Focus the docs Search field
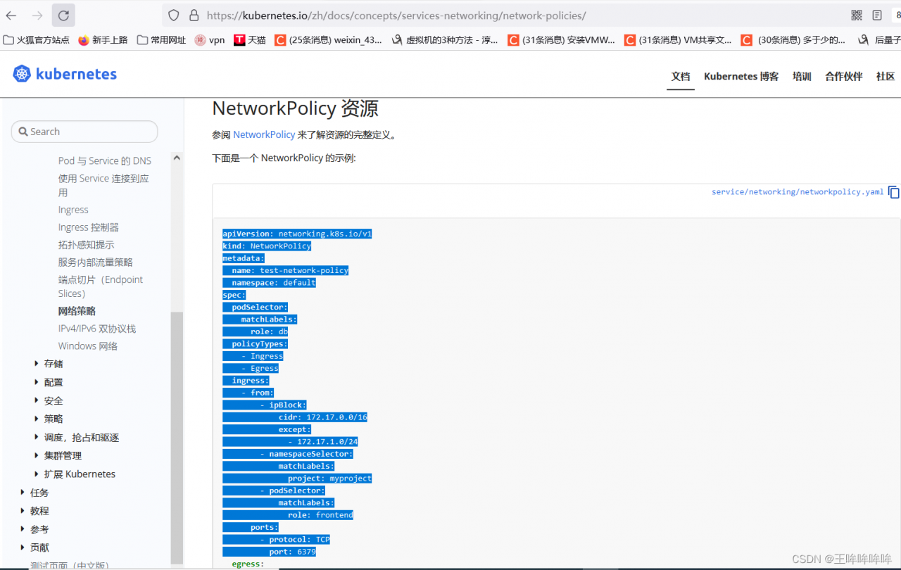 click(x=84, y=132)
